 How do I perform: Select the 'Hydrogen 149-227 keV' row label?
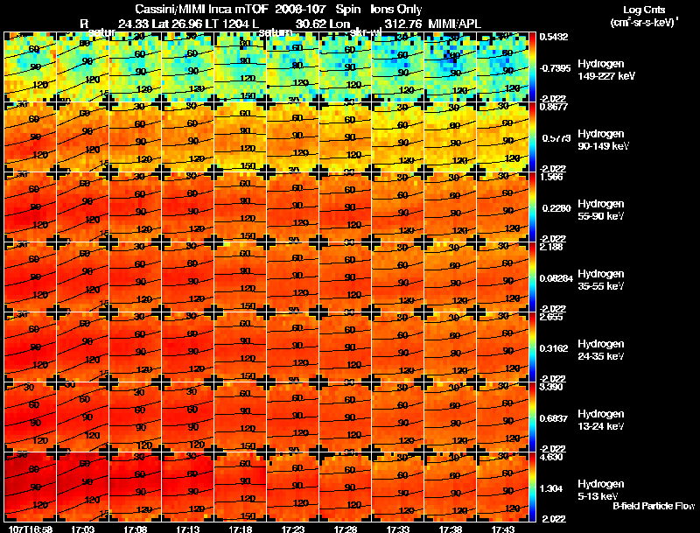606,70
